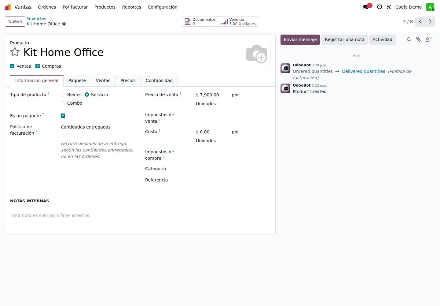This screenshot has width=440, height=306.
Task: Open Reportes menu
Action: pyautogui.click(x=132, y=7)
